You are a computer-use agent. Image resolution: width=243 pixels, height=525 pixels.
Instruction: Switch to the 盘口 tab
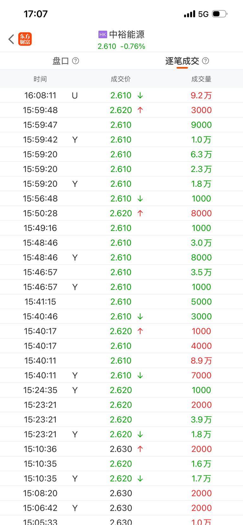coord(61,61)
